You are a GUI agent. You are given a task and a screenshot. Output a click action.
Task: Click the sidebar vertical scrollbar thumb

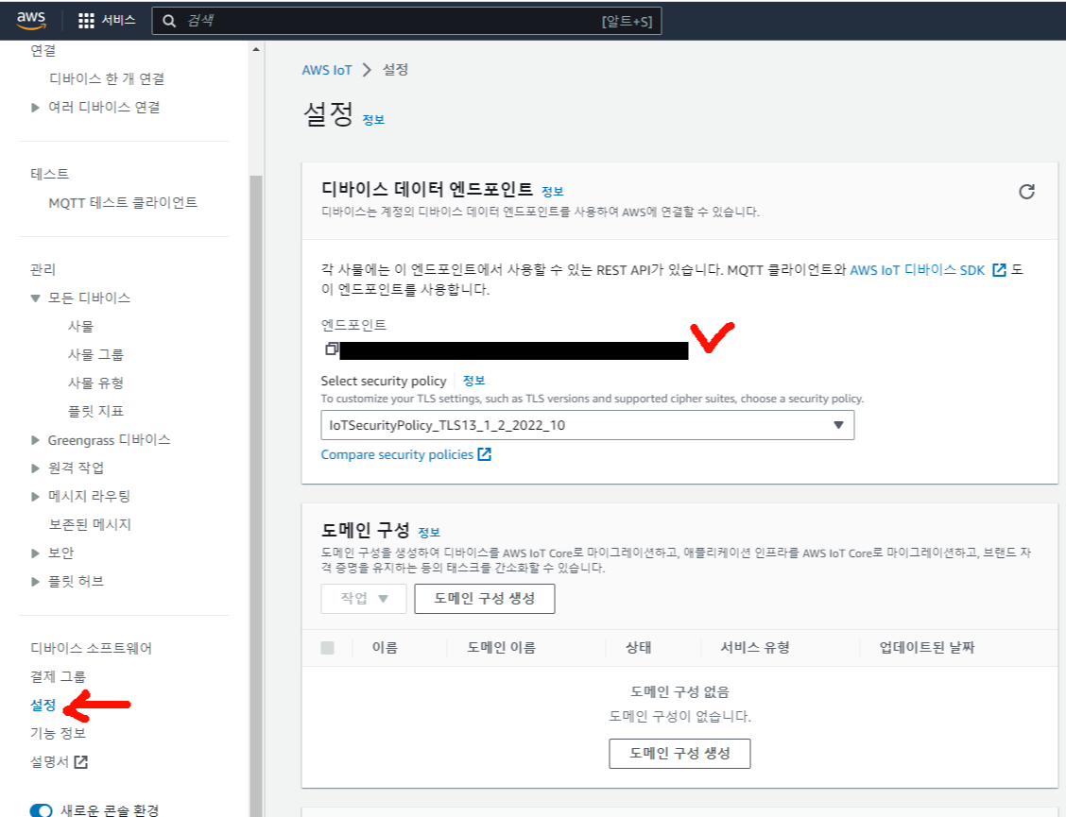click(255, 495)
